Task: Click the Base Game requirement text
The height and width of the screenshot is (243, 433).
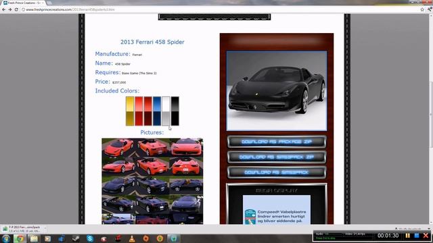Action: coord(139,74)
